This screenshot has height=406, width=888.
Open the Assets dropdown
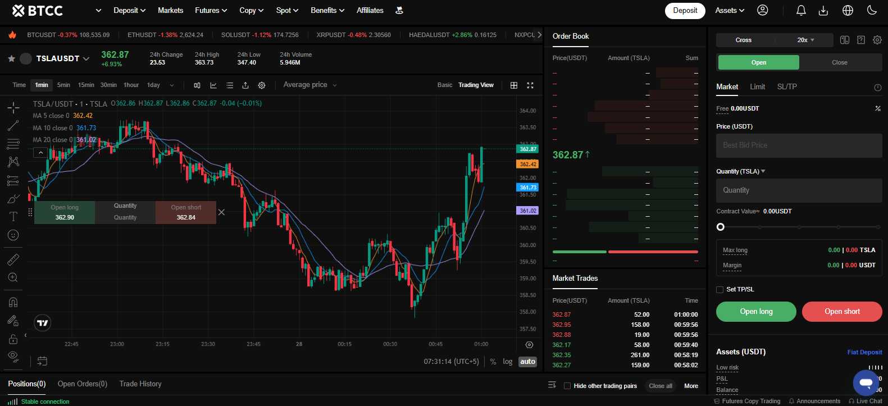point(730,10)
